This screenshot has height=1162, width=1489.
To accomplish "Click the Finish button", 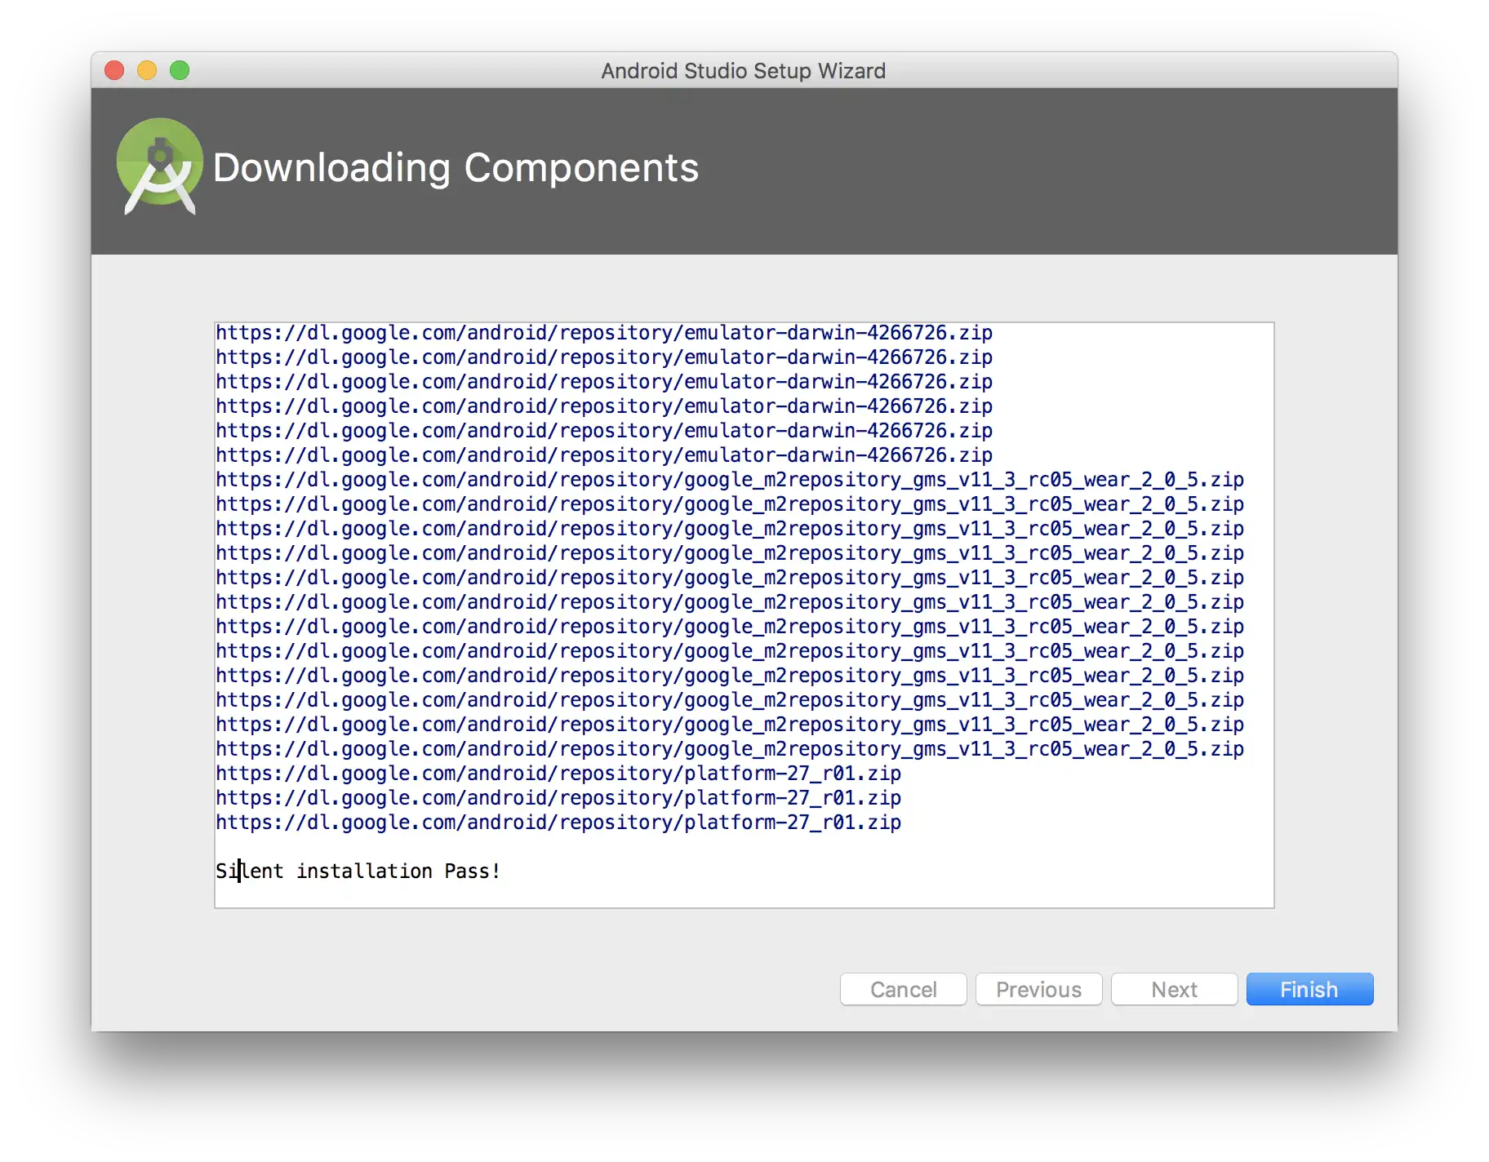I will pyautogui.click(x=1309, y=989).
